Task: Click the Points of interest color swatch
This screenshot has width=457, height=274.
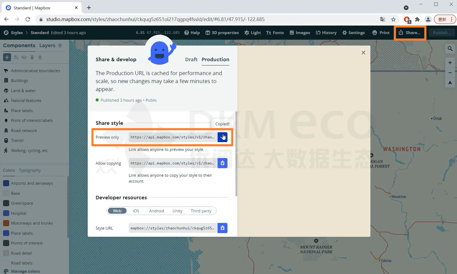Action: (6, 243)
